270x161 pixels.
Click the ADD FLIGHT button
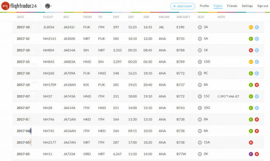tap(183, 6)
